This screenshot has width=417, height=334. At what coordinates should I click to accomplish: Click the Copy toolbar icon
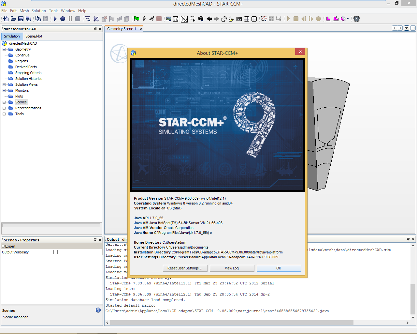38,19
